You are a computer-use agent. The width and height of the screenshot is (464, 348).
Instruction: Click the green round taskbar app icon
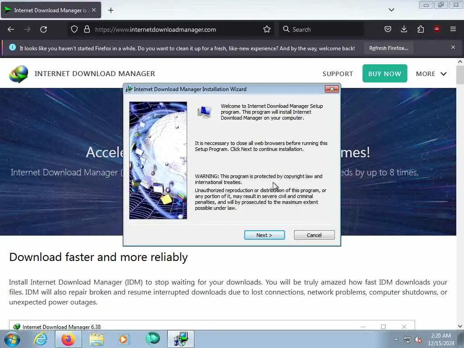point(153,338)
